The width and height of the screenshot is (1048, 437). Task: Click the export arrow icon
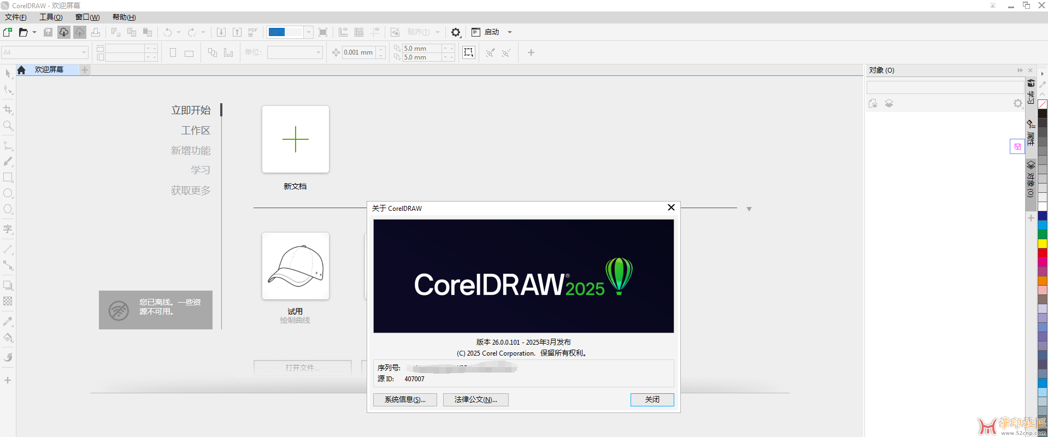point(237,32)
